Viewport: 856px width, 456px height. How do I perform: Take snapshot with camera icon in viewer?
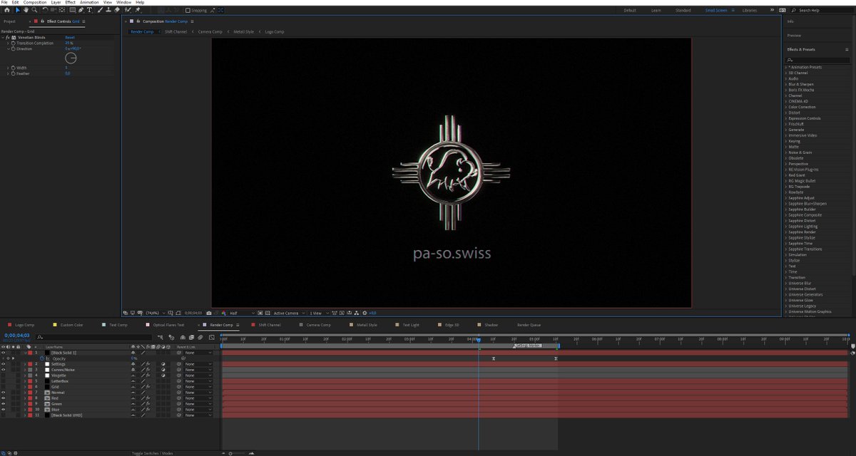click(209, 313)
